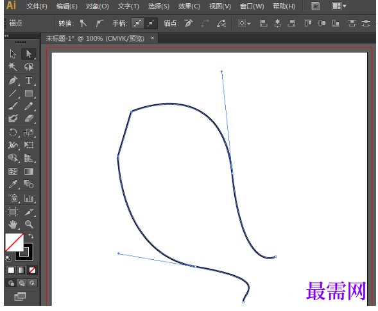Select the Magic Wand tool
Viewport: 378px width, 311px height.
13,67
